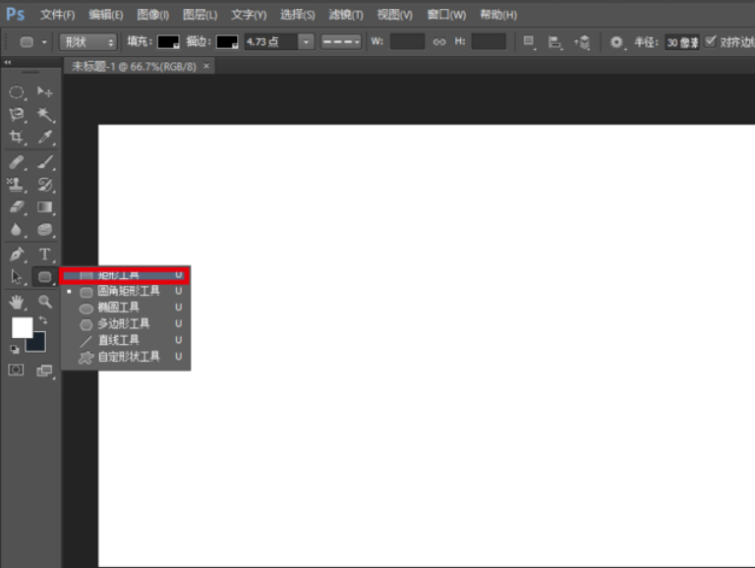Toggle Quick Mask mode

tap(16, 369)
